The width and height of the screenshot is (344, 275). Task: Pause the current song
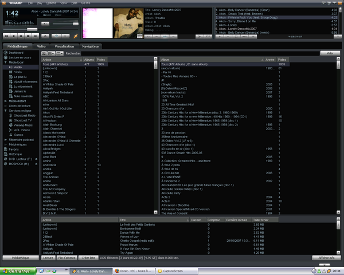pos(21,36)
